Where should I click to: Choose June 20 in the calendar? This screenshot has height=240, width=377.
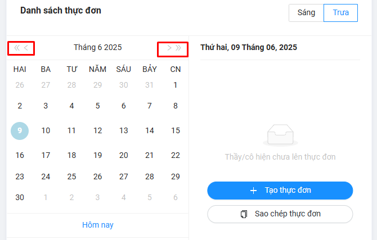pyautogui.click(x=124, y=155)
